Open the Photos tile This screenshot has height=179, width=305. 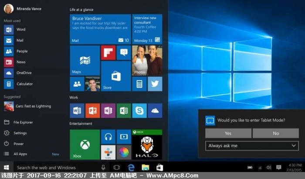pyautogui.click(x=147, y=60)
